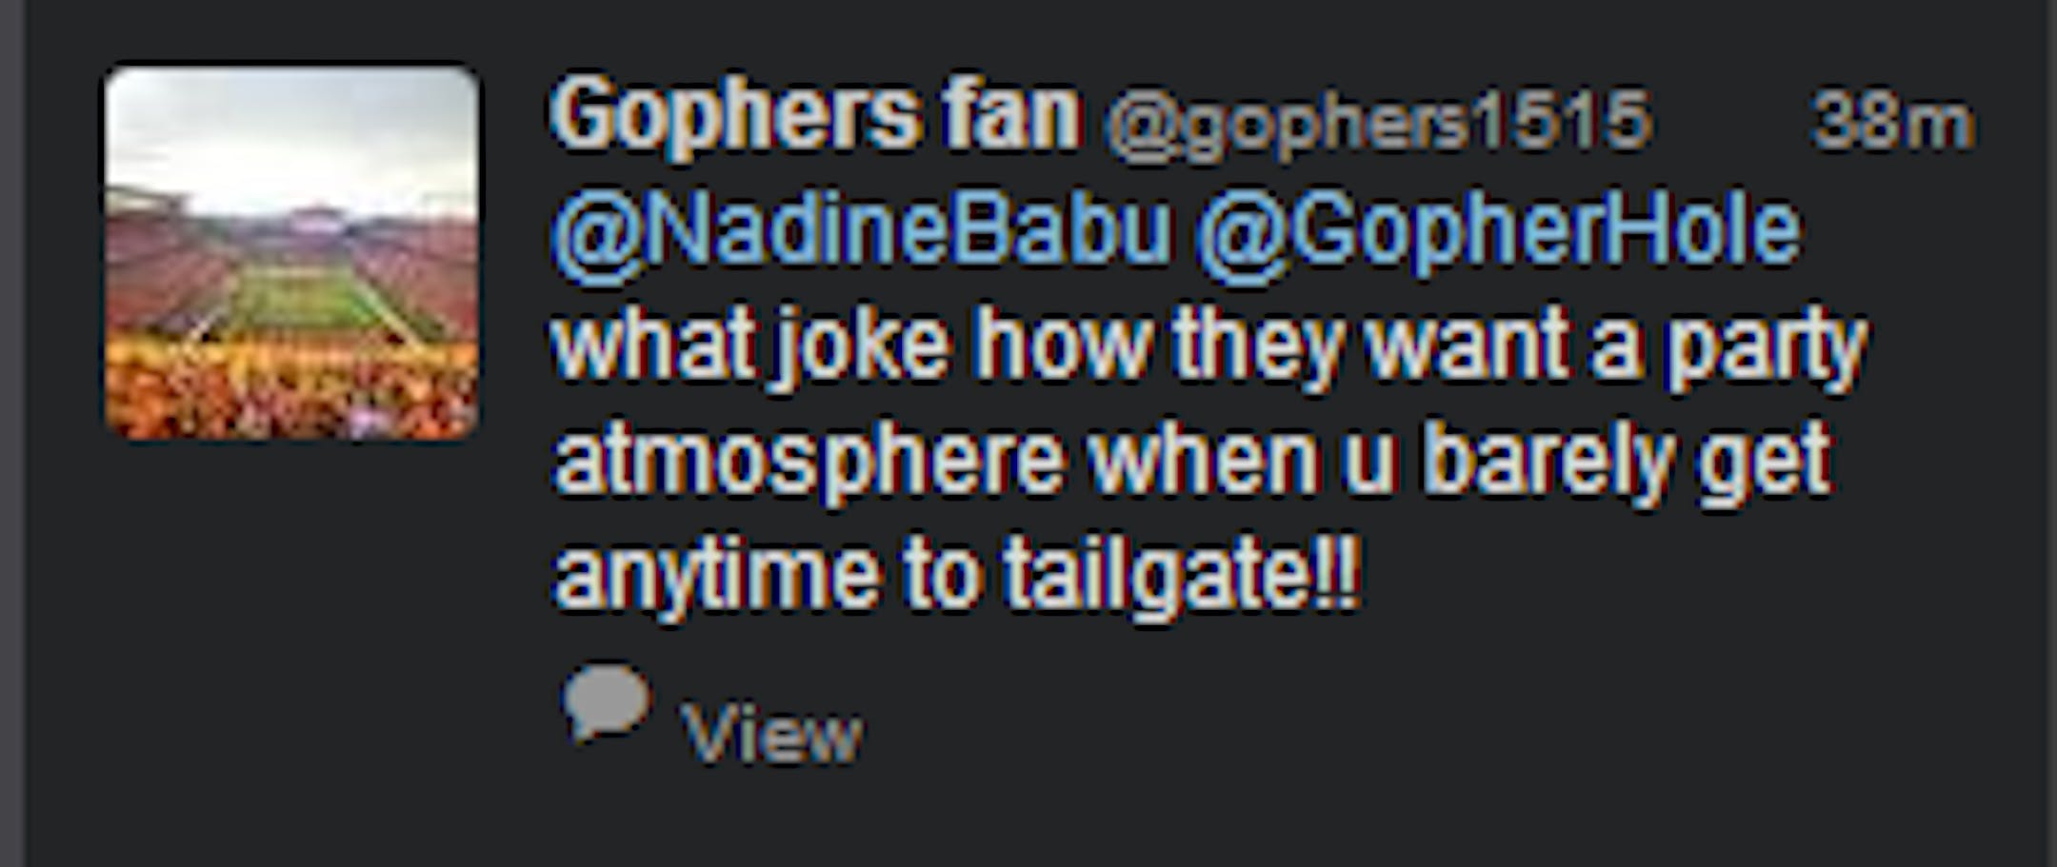2057x867 pixels.
Task: Click the line "atmosphere when u barely get"
Action: [x=1190, y=462]
